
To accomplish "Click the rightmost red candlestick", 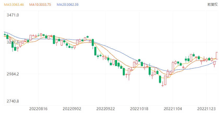I will coord(217,56).
